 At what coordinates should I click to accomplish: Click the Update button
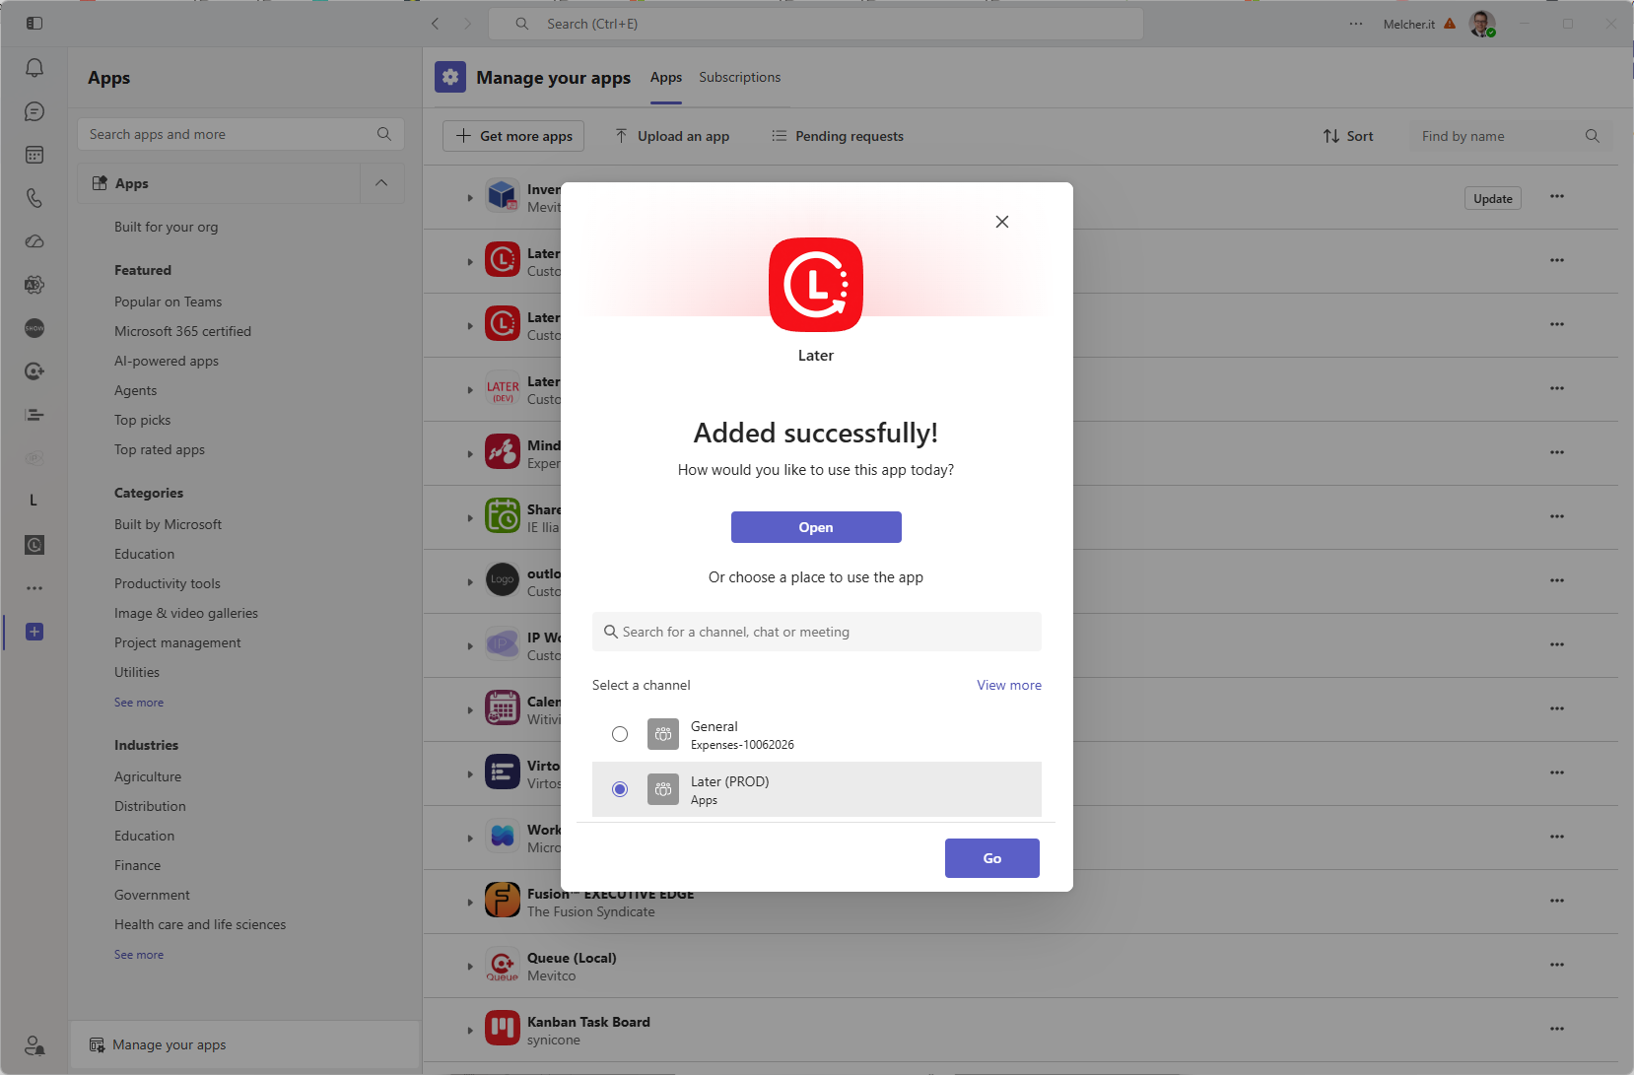coord(1493,198)
